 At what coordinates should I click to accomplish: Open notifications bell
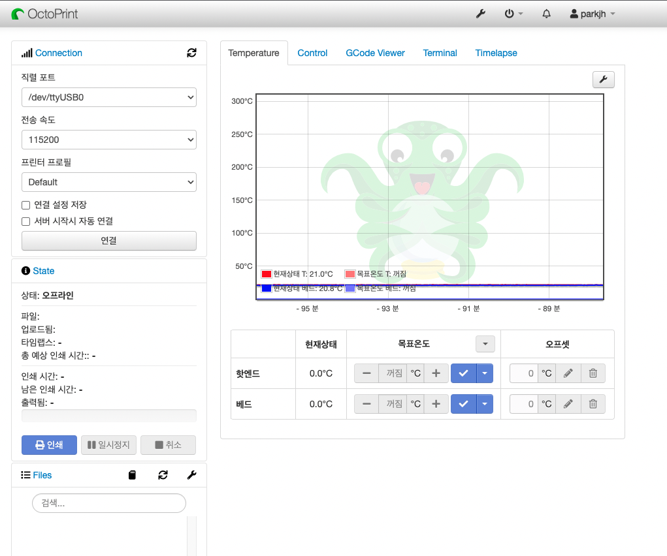pyautogui.click(x=547, y=14)
